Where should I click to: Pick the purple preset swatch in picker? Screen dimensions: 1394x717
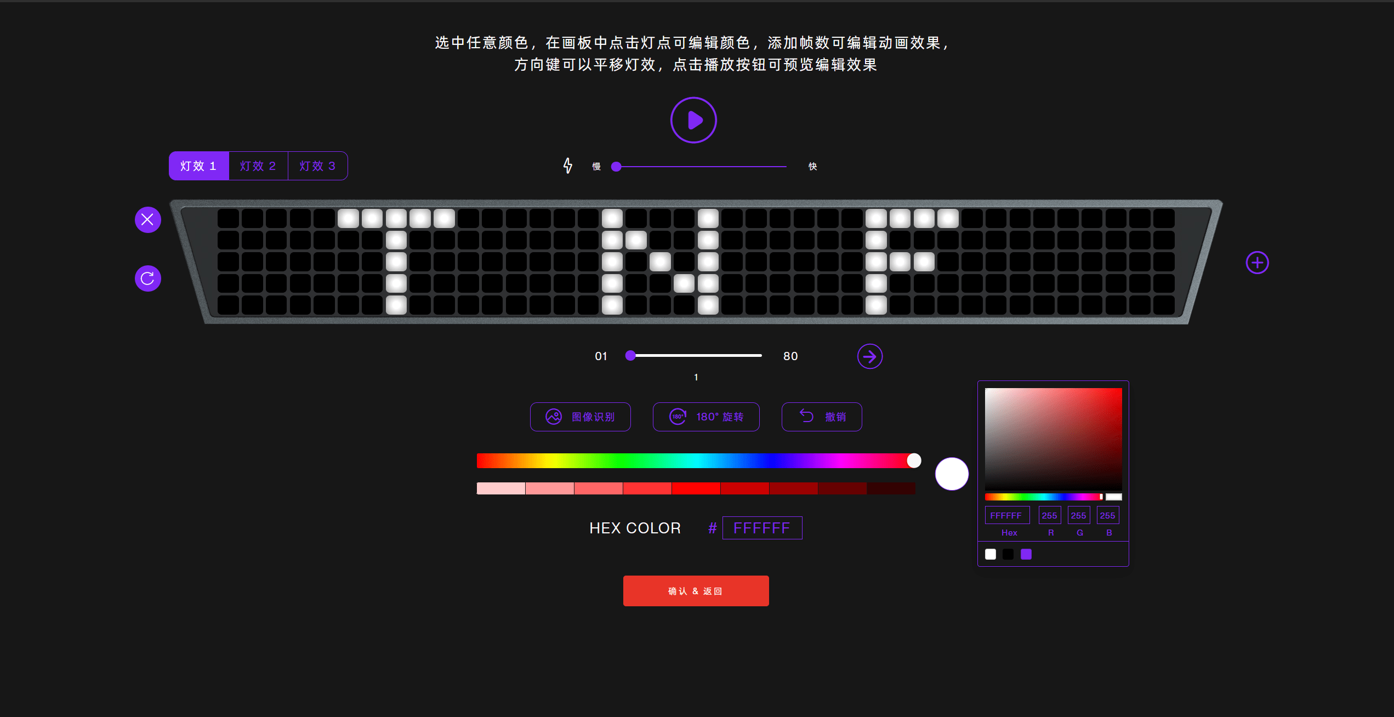coord(1026,554)
